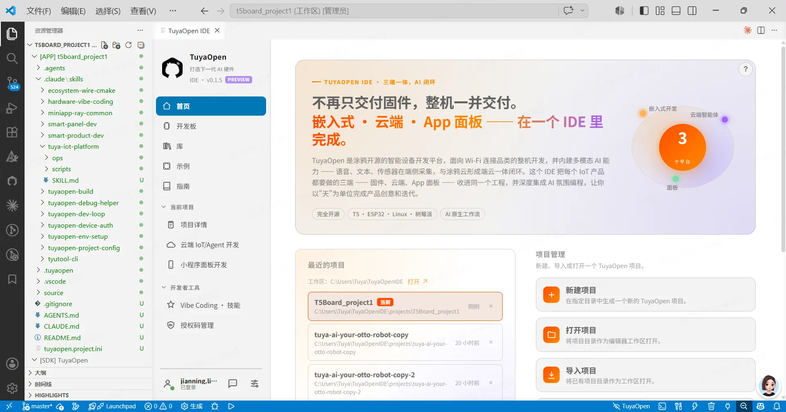This screenshot has height=412, width=786.
Task: Open the Search view in activity bar
Action: point(12,58)
